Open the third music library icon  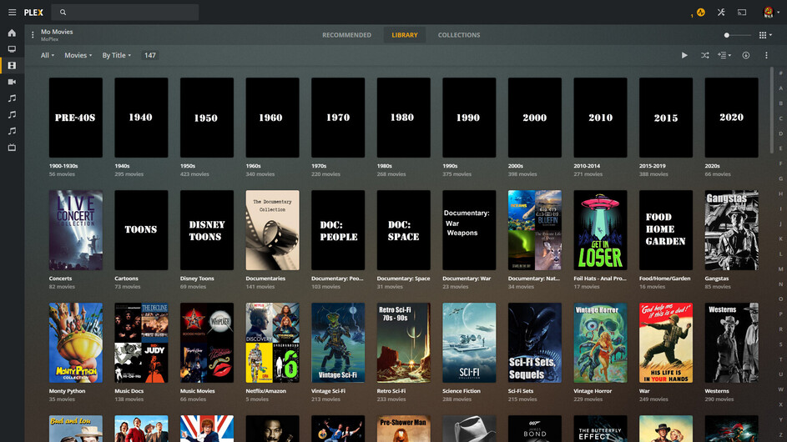point(12,131)
